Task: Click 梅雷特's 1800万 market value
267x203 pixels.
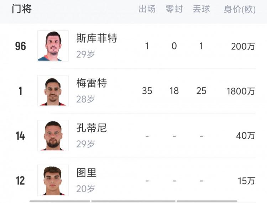Action: pos(241,91)
